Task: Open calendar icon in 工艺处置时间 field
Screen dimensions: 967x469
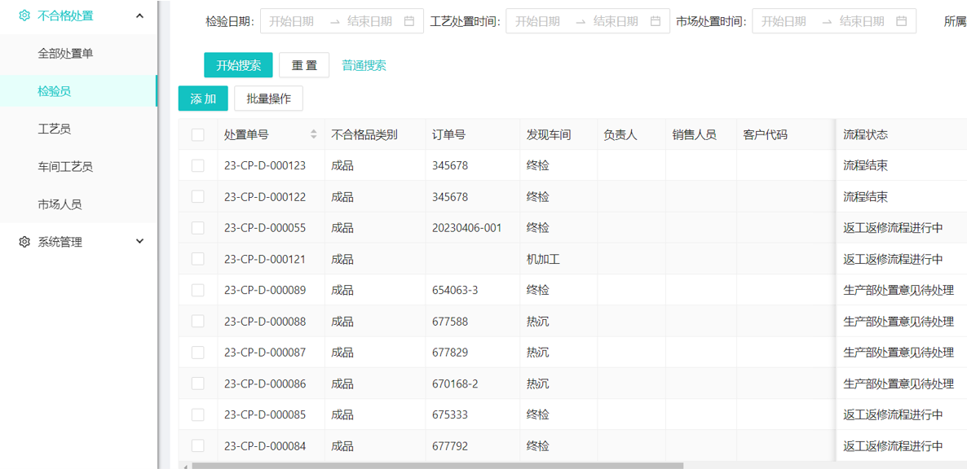Action: coord(655,21)
